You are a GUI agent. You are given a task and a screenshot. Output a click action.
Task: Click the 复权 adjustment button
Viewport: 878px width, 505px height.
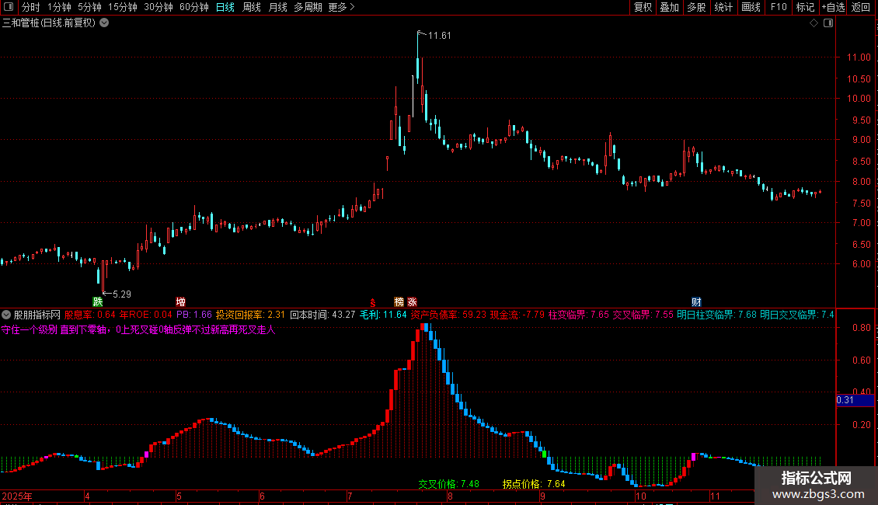643,7
